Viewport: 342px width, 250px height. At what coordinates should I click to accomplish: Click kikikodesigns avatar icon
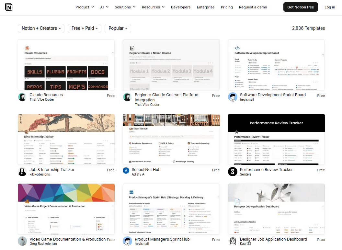tap(22, 172)
